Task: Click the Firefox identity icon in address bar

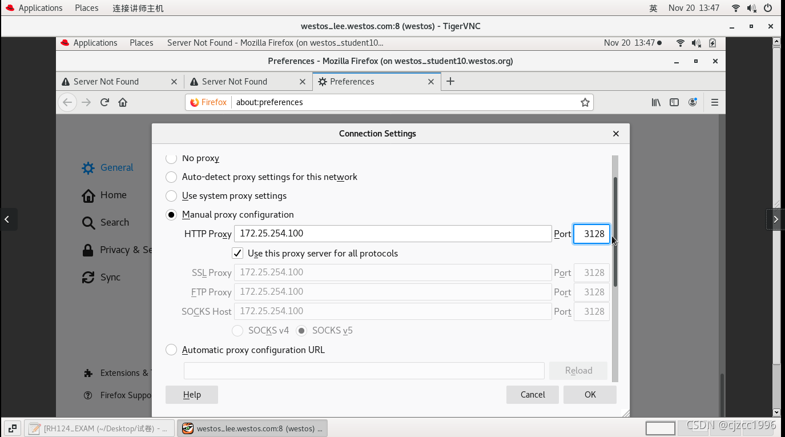Action: 208,102
